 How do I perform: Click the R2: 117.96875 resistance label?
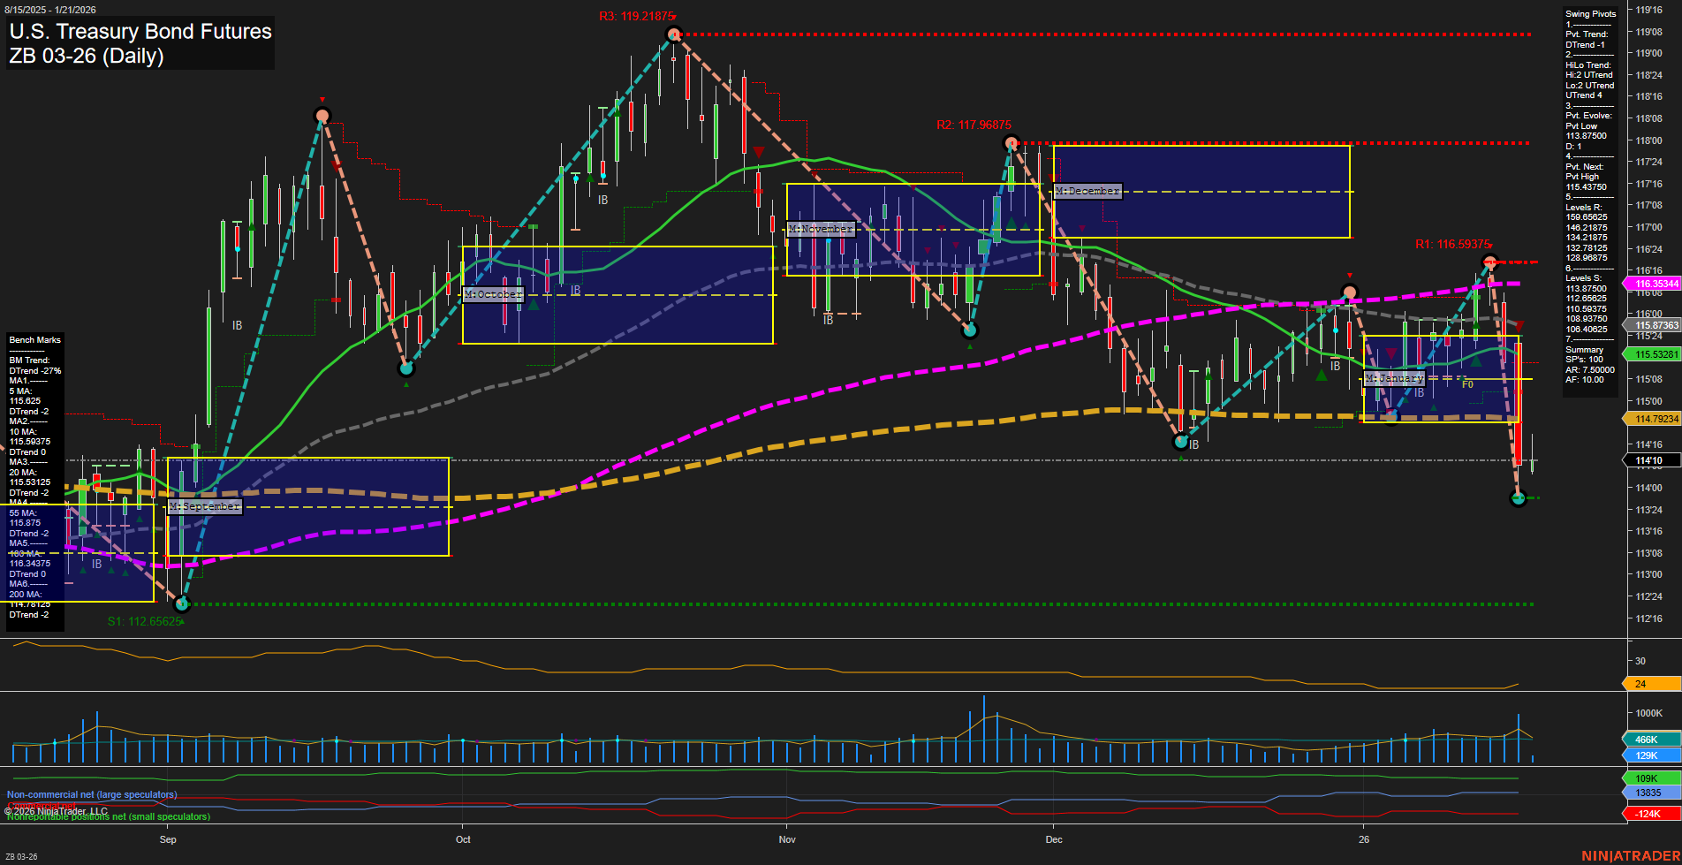point(974,125)
